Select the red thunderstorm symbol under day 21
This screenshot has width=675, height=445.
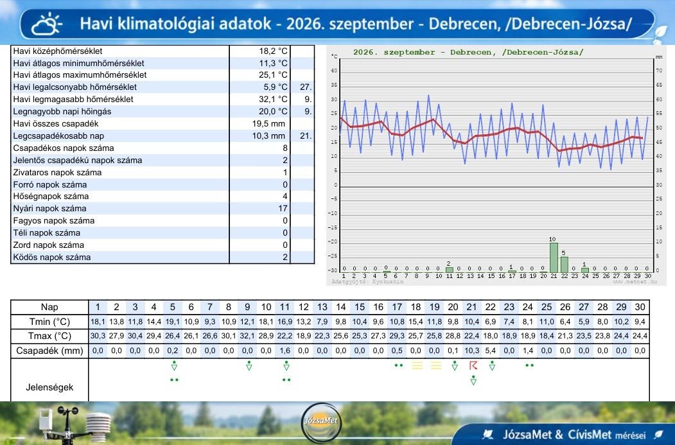473,365
